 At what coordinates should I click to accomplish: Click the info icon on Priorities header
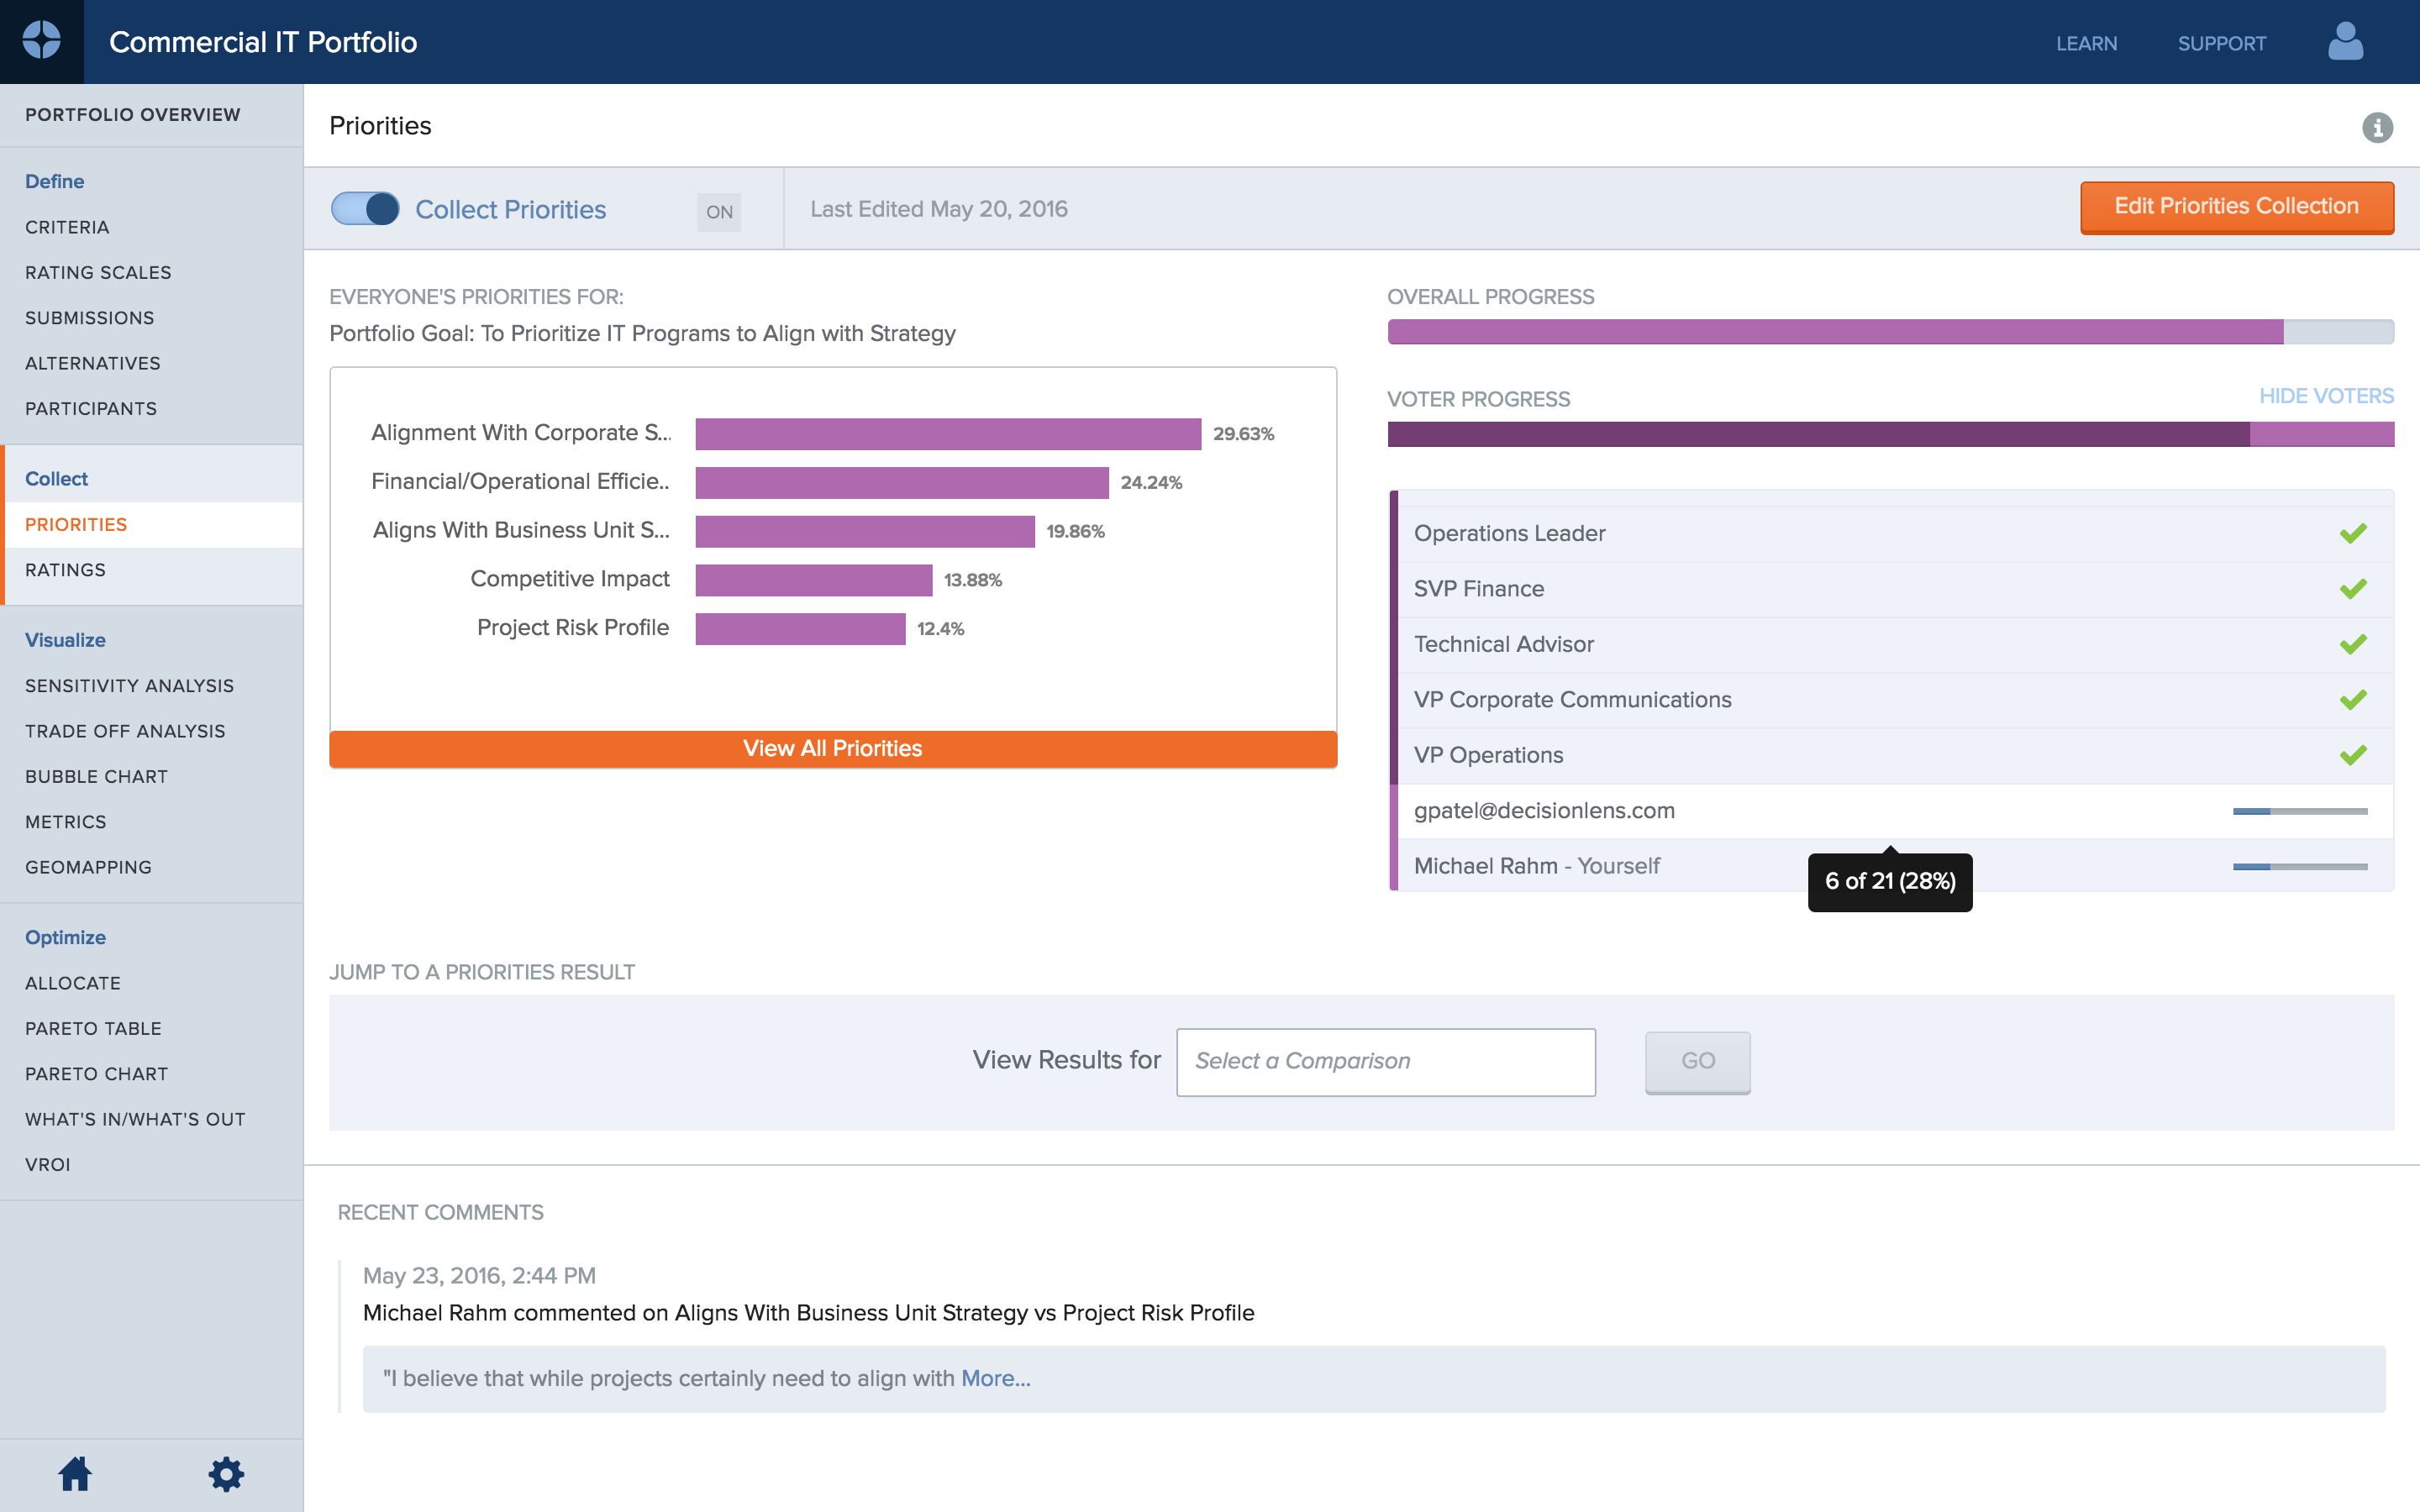pos(2378,127)
